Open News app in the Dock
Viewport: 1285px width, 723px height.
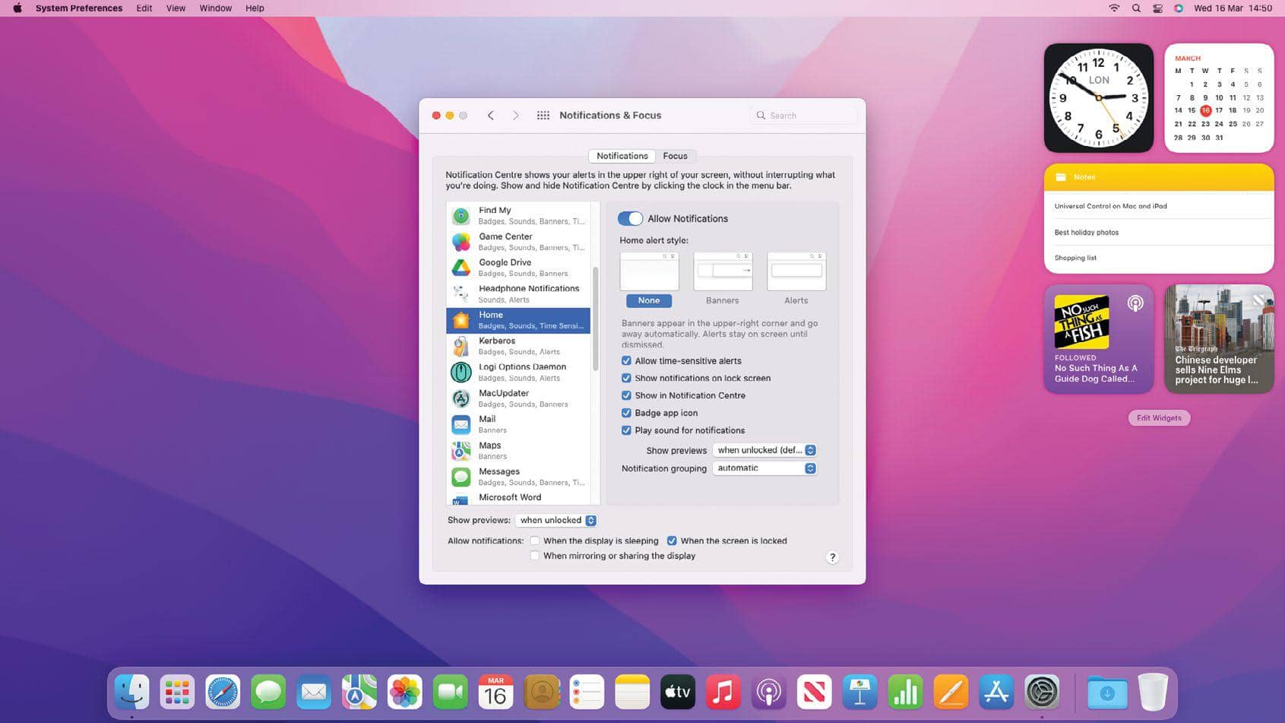click(x=815, y=692)
